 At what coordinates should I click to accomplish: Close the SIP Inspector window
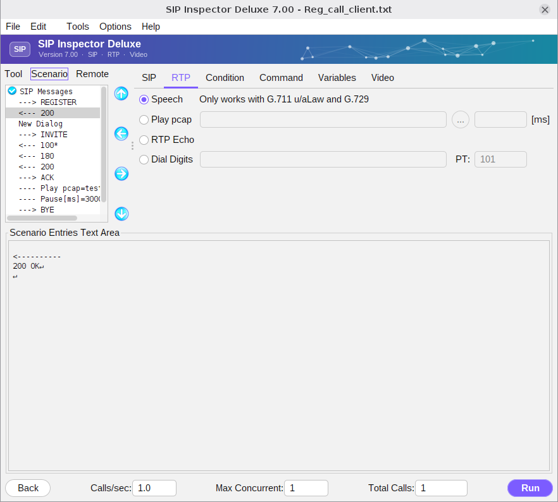(545, 9)
